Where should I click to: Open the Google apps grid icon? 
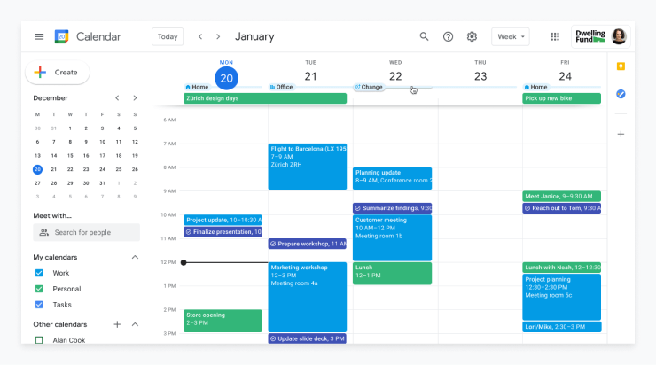click(x=555, y=37)
